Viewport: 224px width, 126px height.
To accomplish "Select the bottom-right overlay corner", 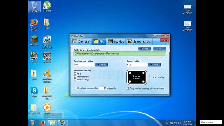I will pyautogui.click(x=143, y=82).
